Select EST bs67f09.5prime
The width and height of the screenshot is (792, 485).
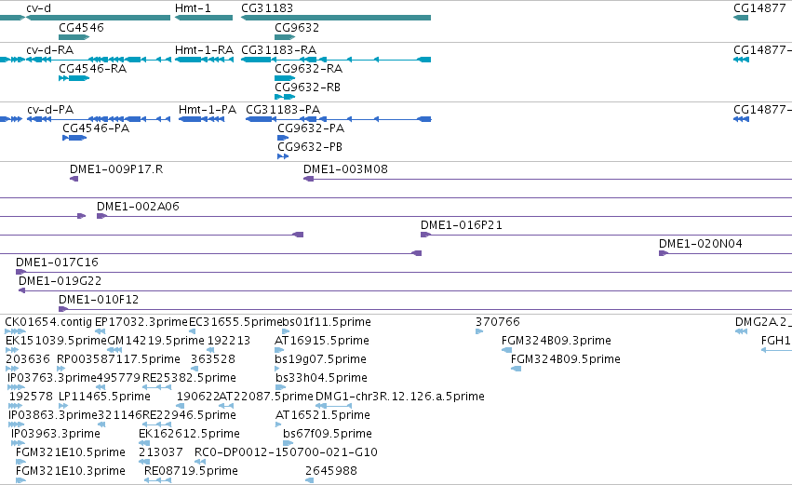(288, 443)
